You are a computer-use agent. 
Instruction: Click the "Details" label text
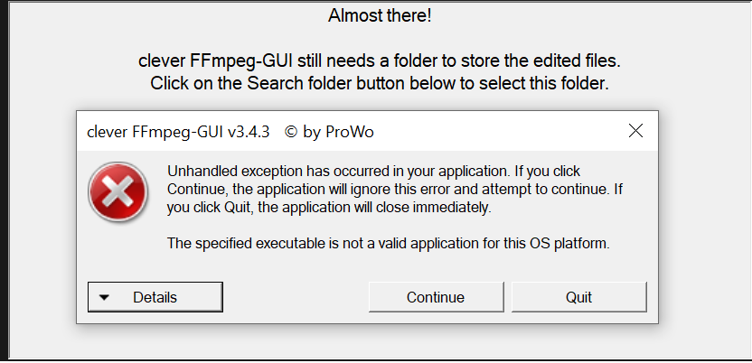tap(155, 297)
